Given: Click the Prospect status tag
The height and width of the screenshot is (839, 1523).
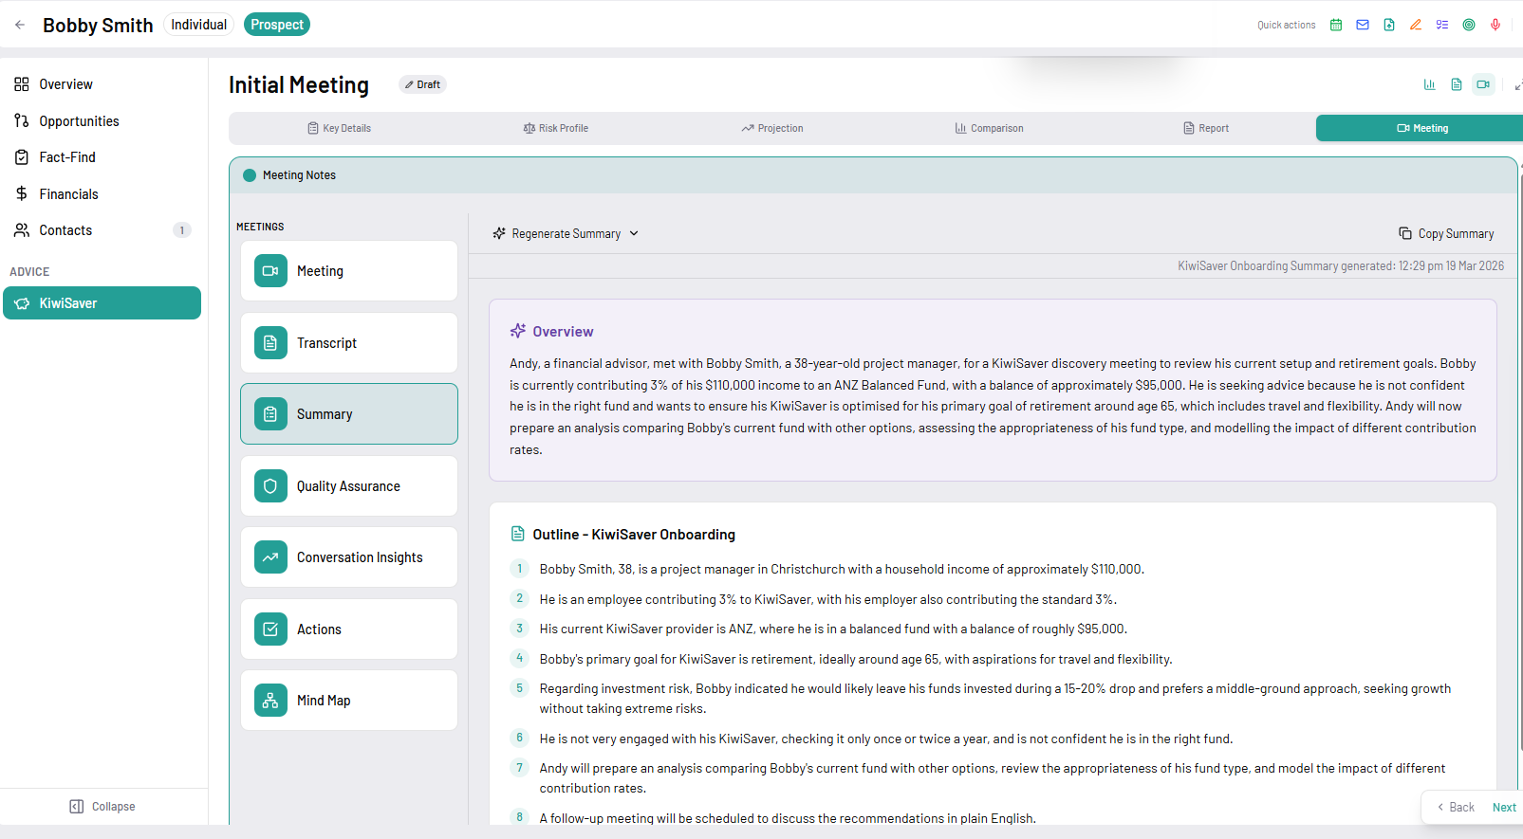Looking at the screenshot, I should (x=277, y=25).
